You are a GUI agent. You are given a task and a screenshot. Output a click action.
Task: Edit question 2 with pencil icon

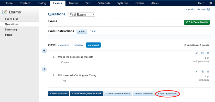tap(197, 71)
